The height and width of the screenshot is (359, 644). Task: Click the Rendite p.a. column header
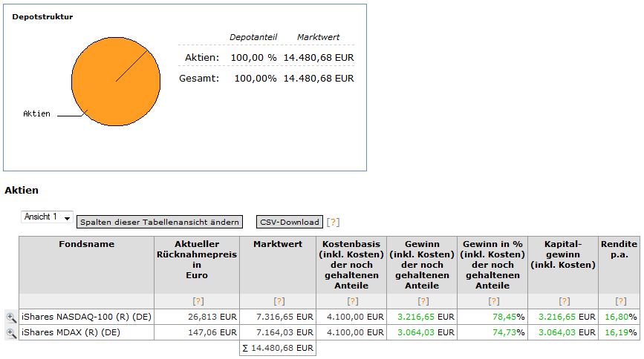(x=619, y=248)
